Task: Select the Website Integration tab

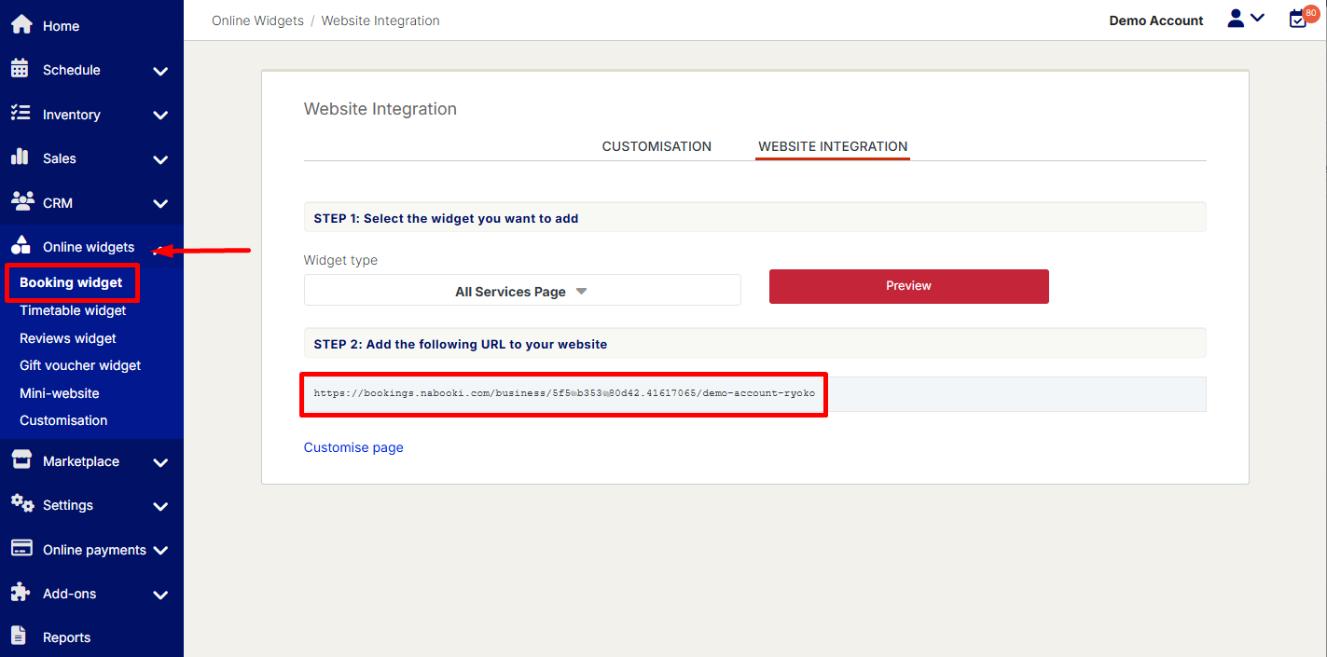Action: pos(833,146)
